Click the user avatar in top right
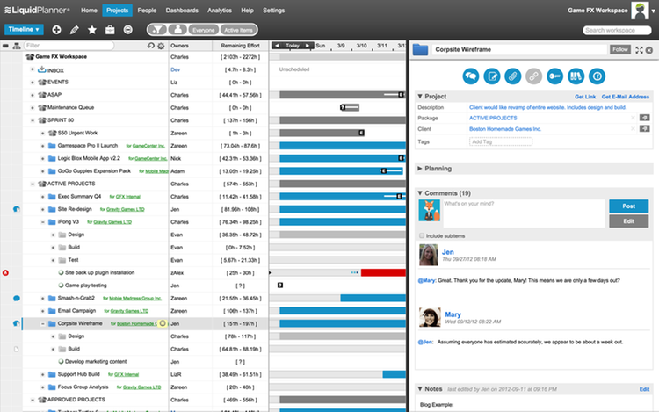Image resolution: width=659 pixels, height=412 pixels. [x=640, y=10]
